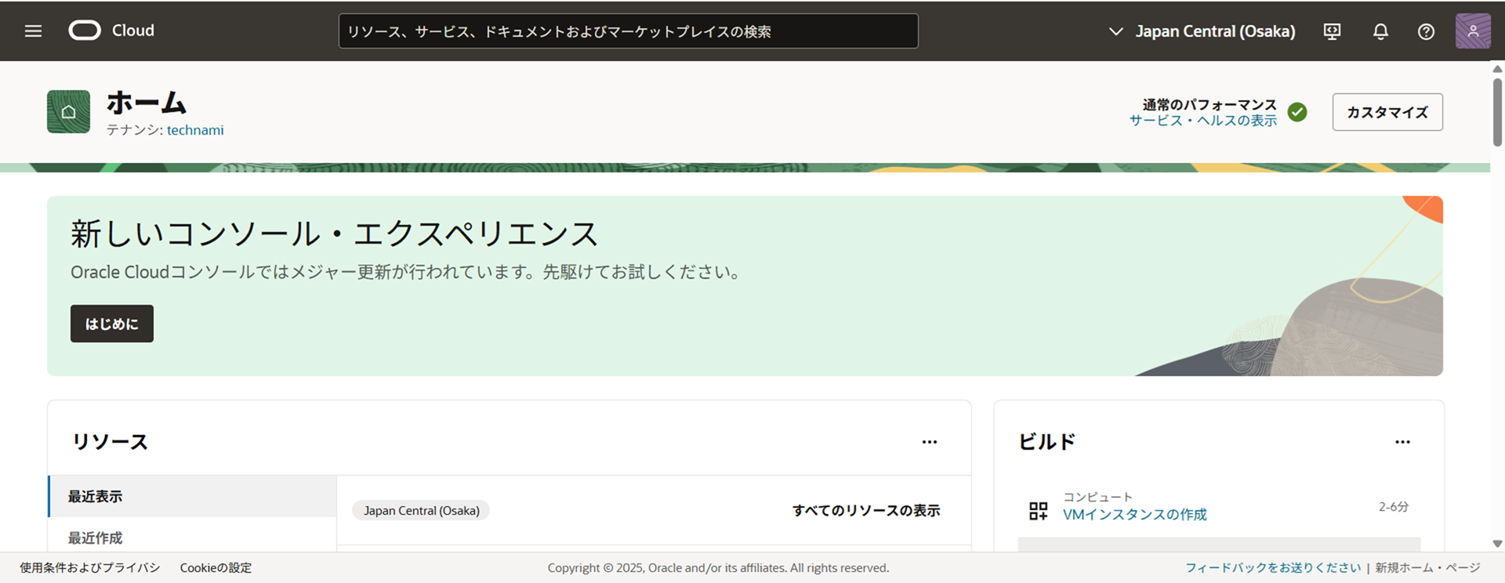The height and width of the screenshot is (583, 1505).
Task: Click the 通常のパフォーマンス status text
Action: 1209,104
